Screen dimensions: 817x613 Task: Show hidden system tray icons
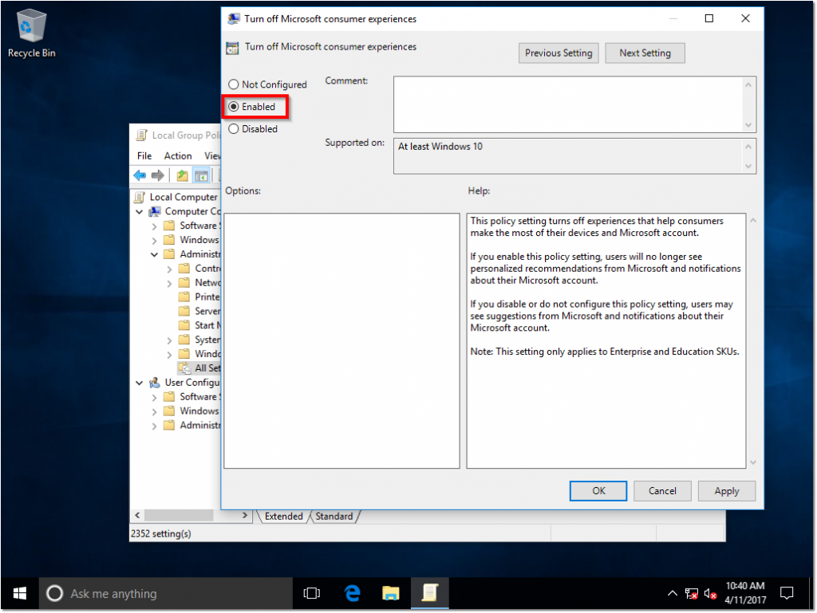click(672, 593)
